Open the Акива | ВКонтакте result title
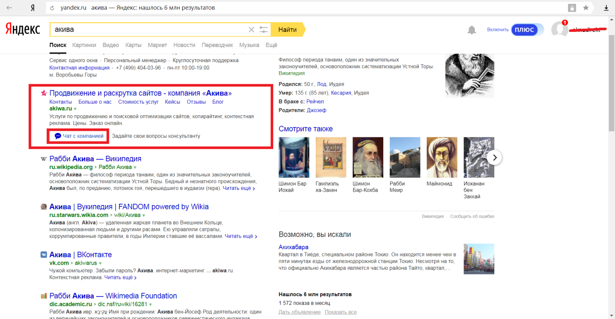Viewport: 615px width, 319px height. 81,255
